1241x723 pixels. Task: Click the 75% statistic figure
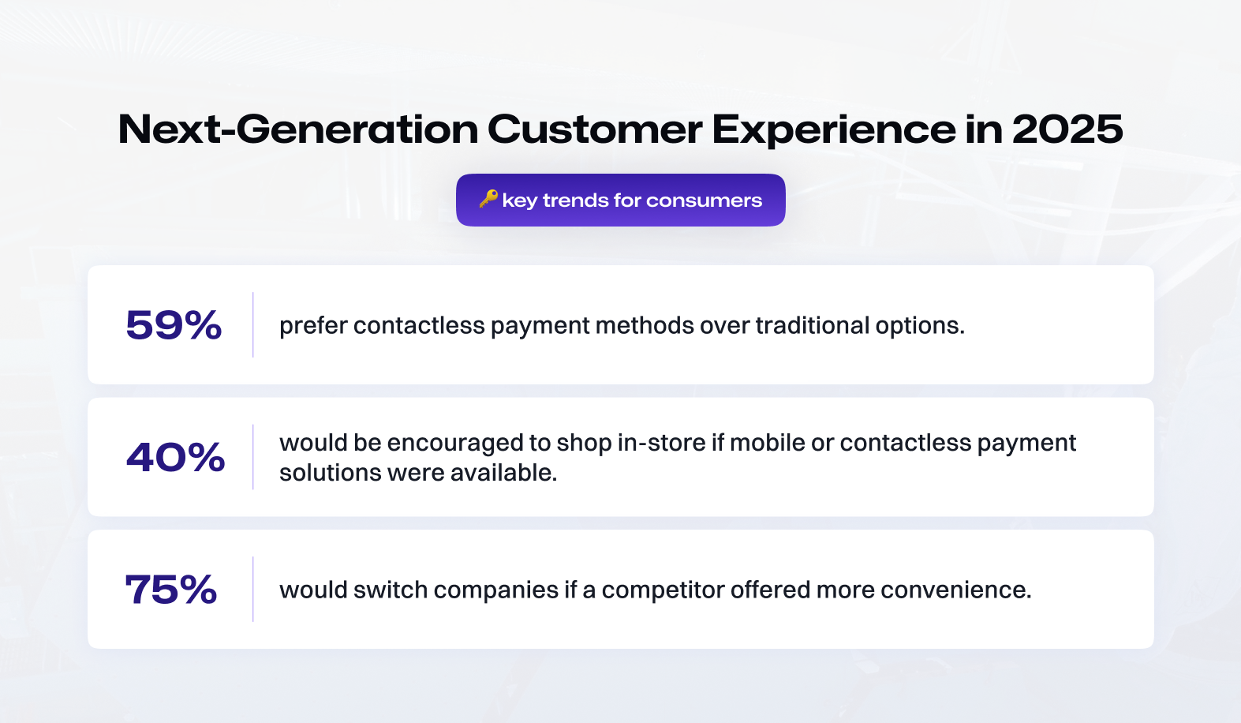click(171, 590)
